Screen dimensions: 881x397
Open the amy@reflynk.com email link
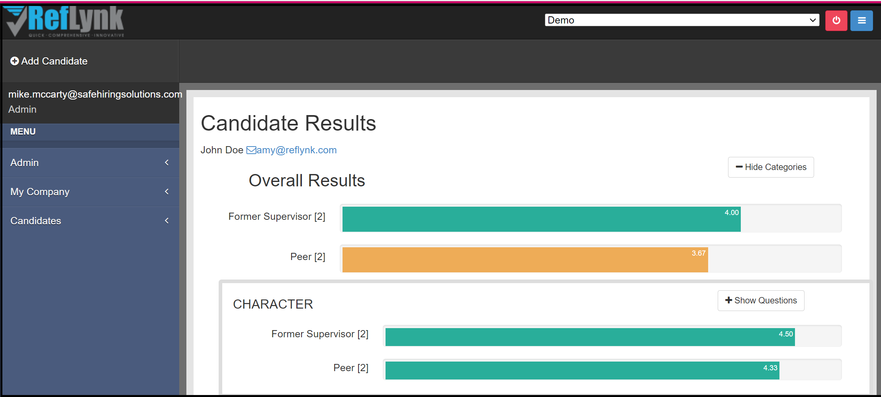(296, 150)
